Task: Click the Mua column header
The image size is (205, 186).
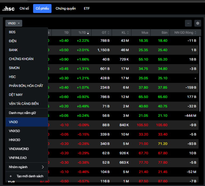Action: click(145, 33)
